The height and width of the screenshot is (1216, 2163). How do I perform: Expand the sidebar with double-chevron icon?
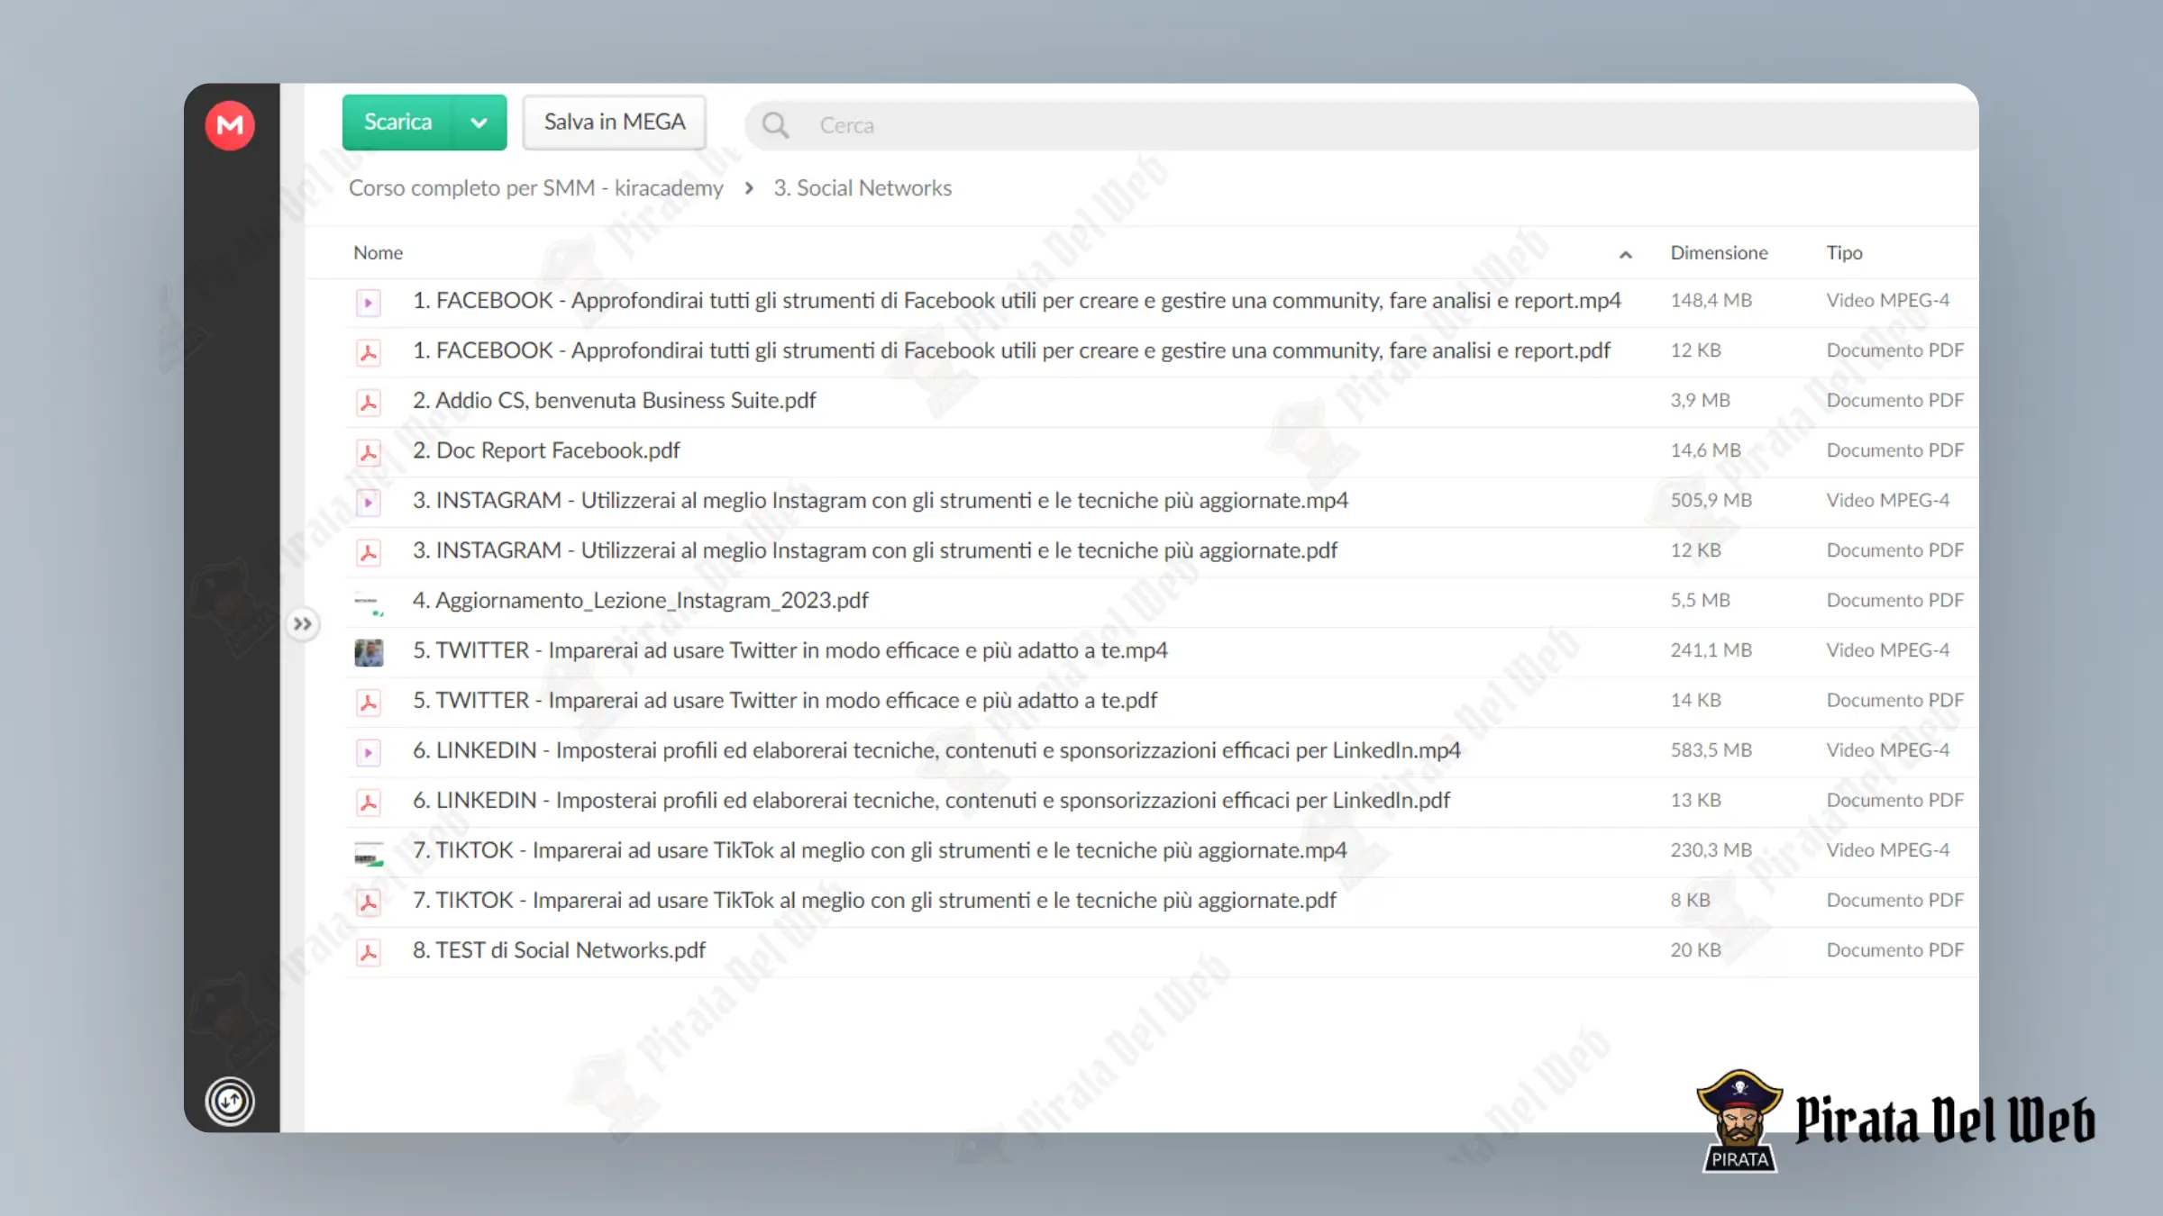point(303,623)
